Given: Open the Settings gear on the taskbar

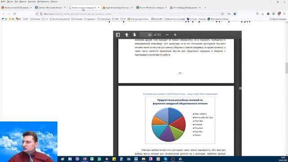Looking at the screenshot, I should (180, 159).
